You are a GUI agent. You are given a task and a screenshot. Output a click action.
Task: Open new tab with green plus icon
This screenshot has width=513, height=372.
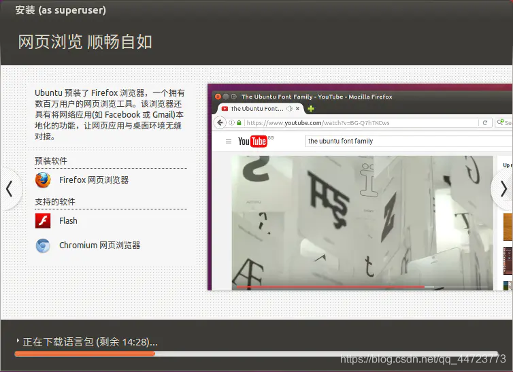311,109
